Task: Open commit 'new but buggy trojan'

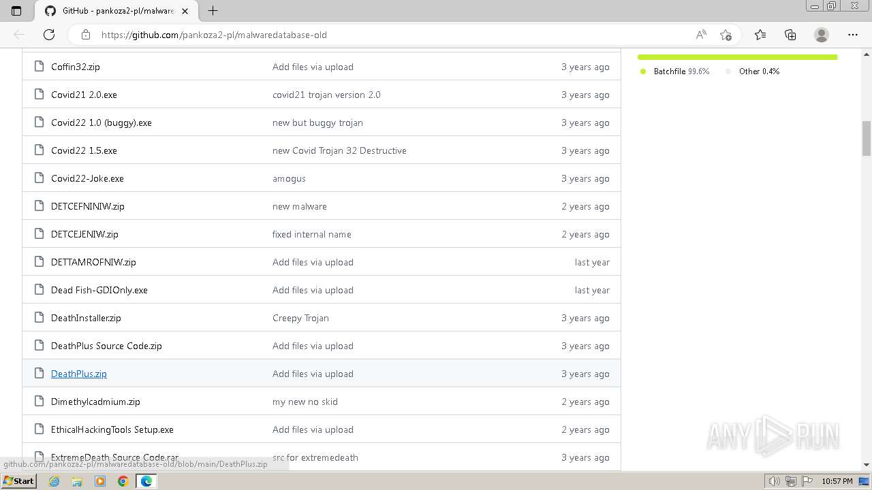Action: (x=317, y=122)
